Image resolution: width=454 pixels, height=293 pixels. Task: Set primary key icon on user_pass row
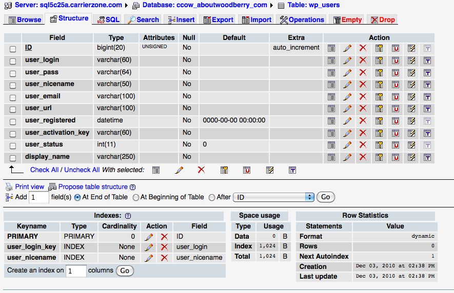click(379, 72)
